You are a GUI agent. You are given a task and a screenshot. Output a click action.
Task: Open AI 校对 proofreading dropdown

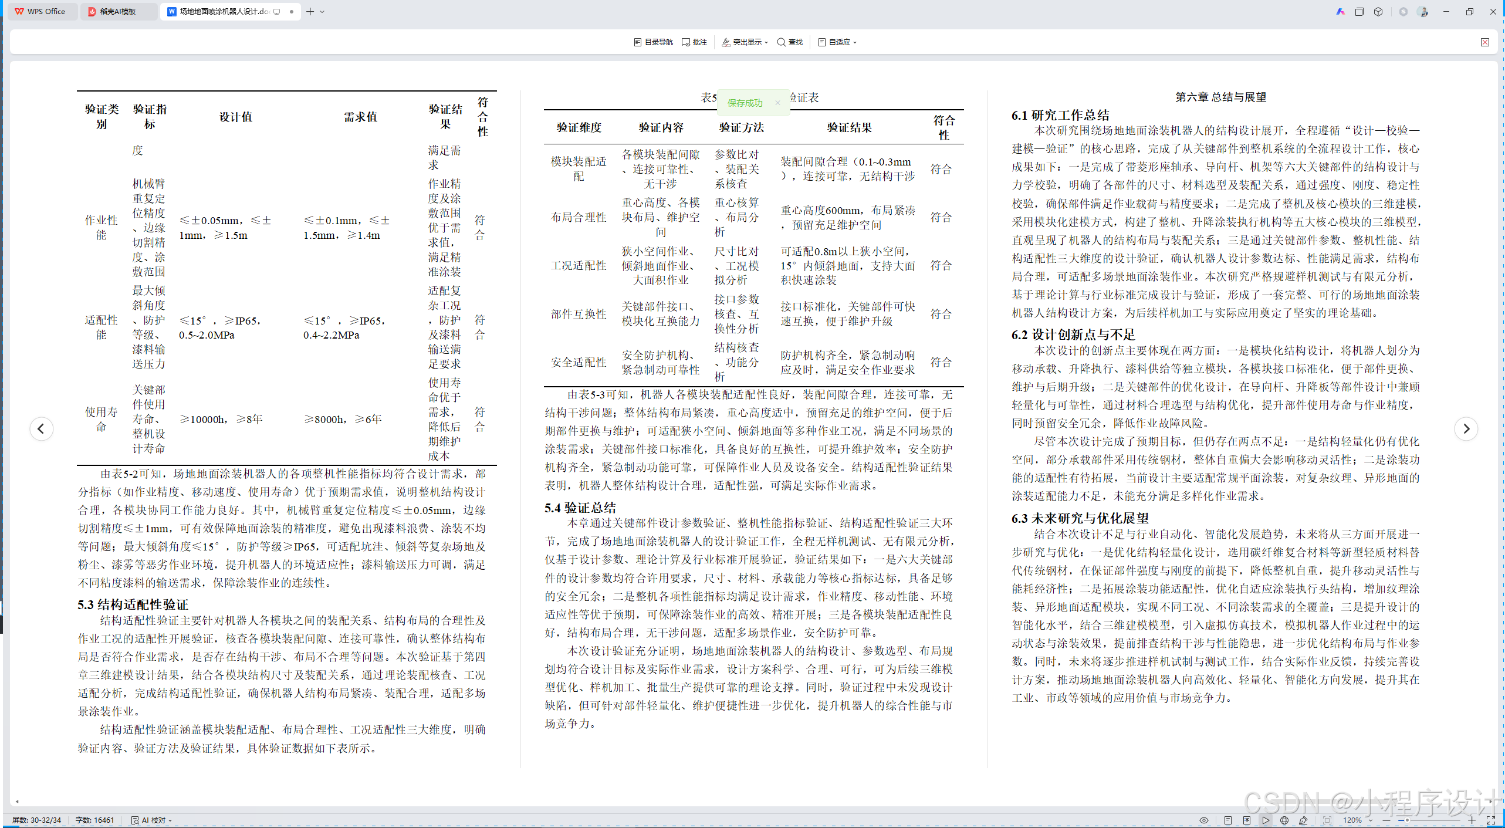pos(152,820)
